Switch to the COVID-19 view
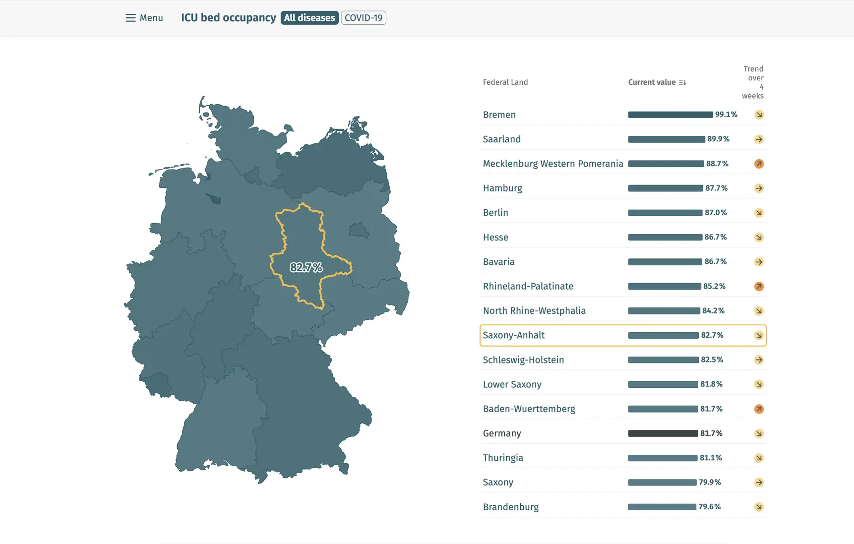The height and width of the screenshot is (544, 854). click(364, 18)
